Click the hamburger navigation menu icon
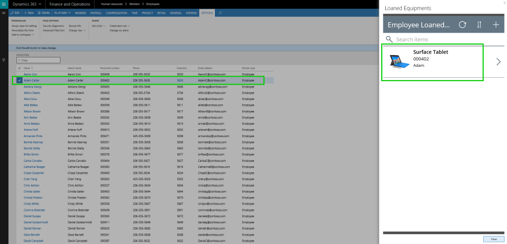 [x=4, y=12]
